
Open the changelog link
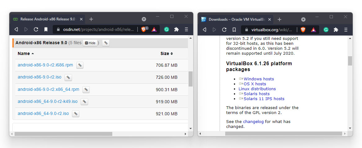[x=253, y=121]
